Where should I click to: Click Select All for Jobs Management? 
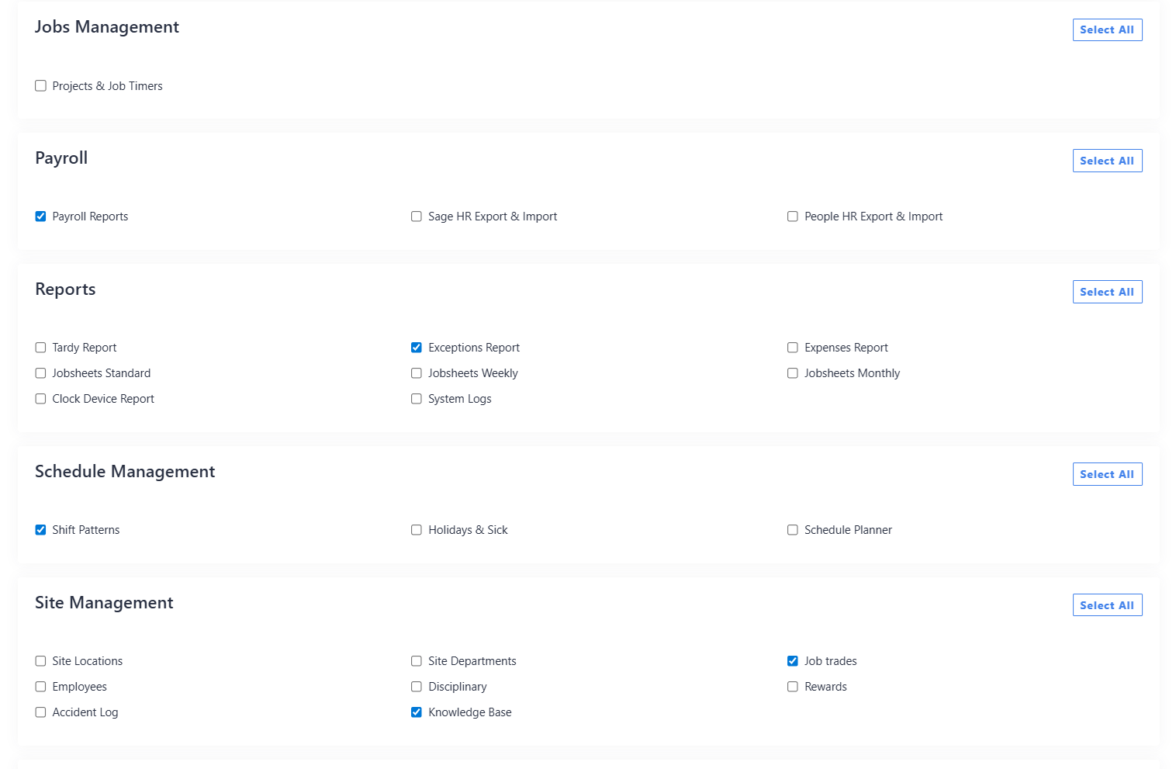pos(1106,30)
